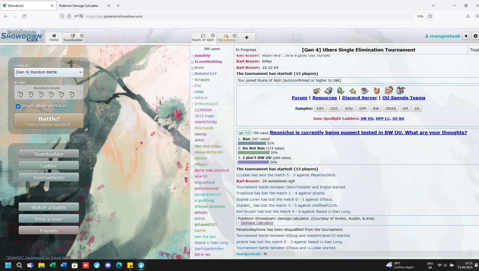Click the DPP samples button
This screenshot has height=271, width=479.
pyautogui.click(x=363, y=109)
